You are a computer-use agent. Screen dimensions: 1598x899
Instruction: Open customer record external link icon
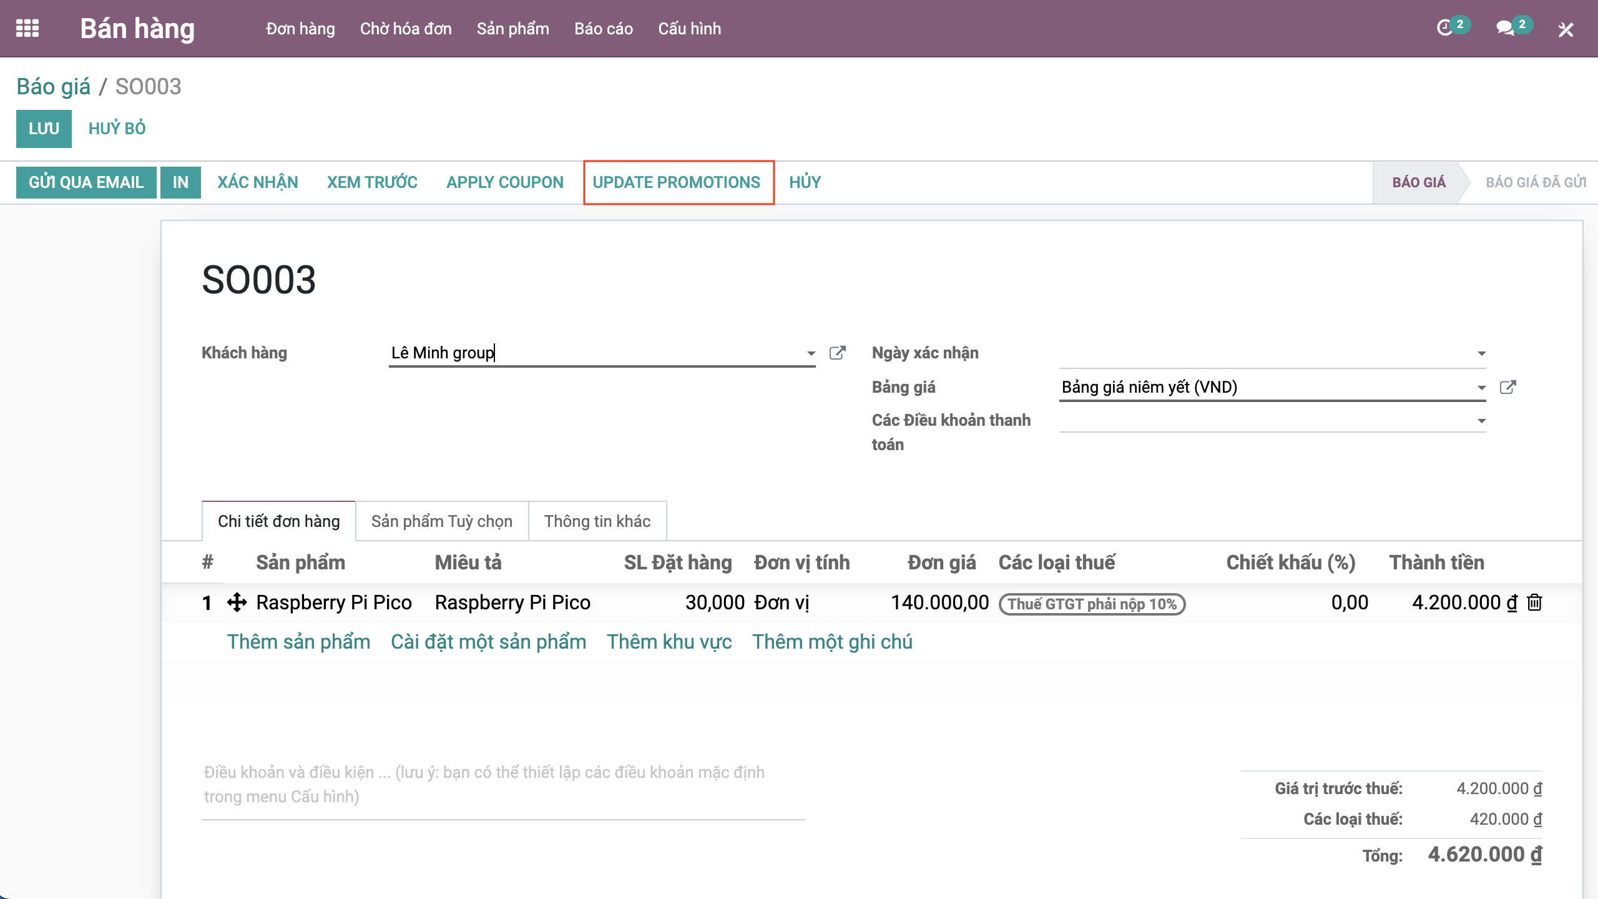click(837, 353)
